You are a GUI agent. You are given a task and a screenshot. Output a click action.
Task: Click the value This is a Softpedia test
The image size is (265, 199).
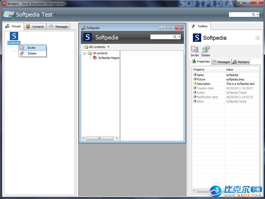coord(240,84)
